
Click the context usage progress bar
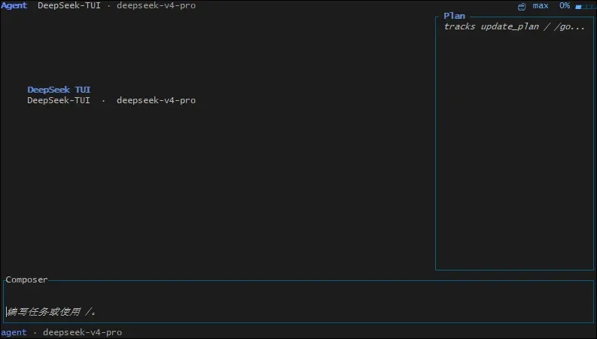(584, 7)
